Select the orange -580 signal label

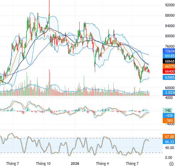(x=168, y=120)
